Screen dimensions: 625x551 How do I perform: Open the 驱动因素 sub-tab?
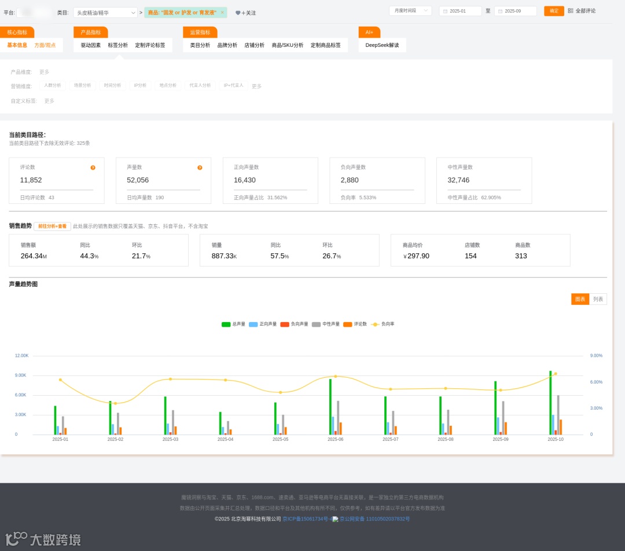tap(91, 45)
